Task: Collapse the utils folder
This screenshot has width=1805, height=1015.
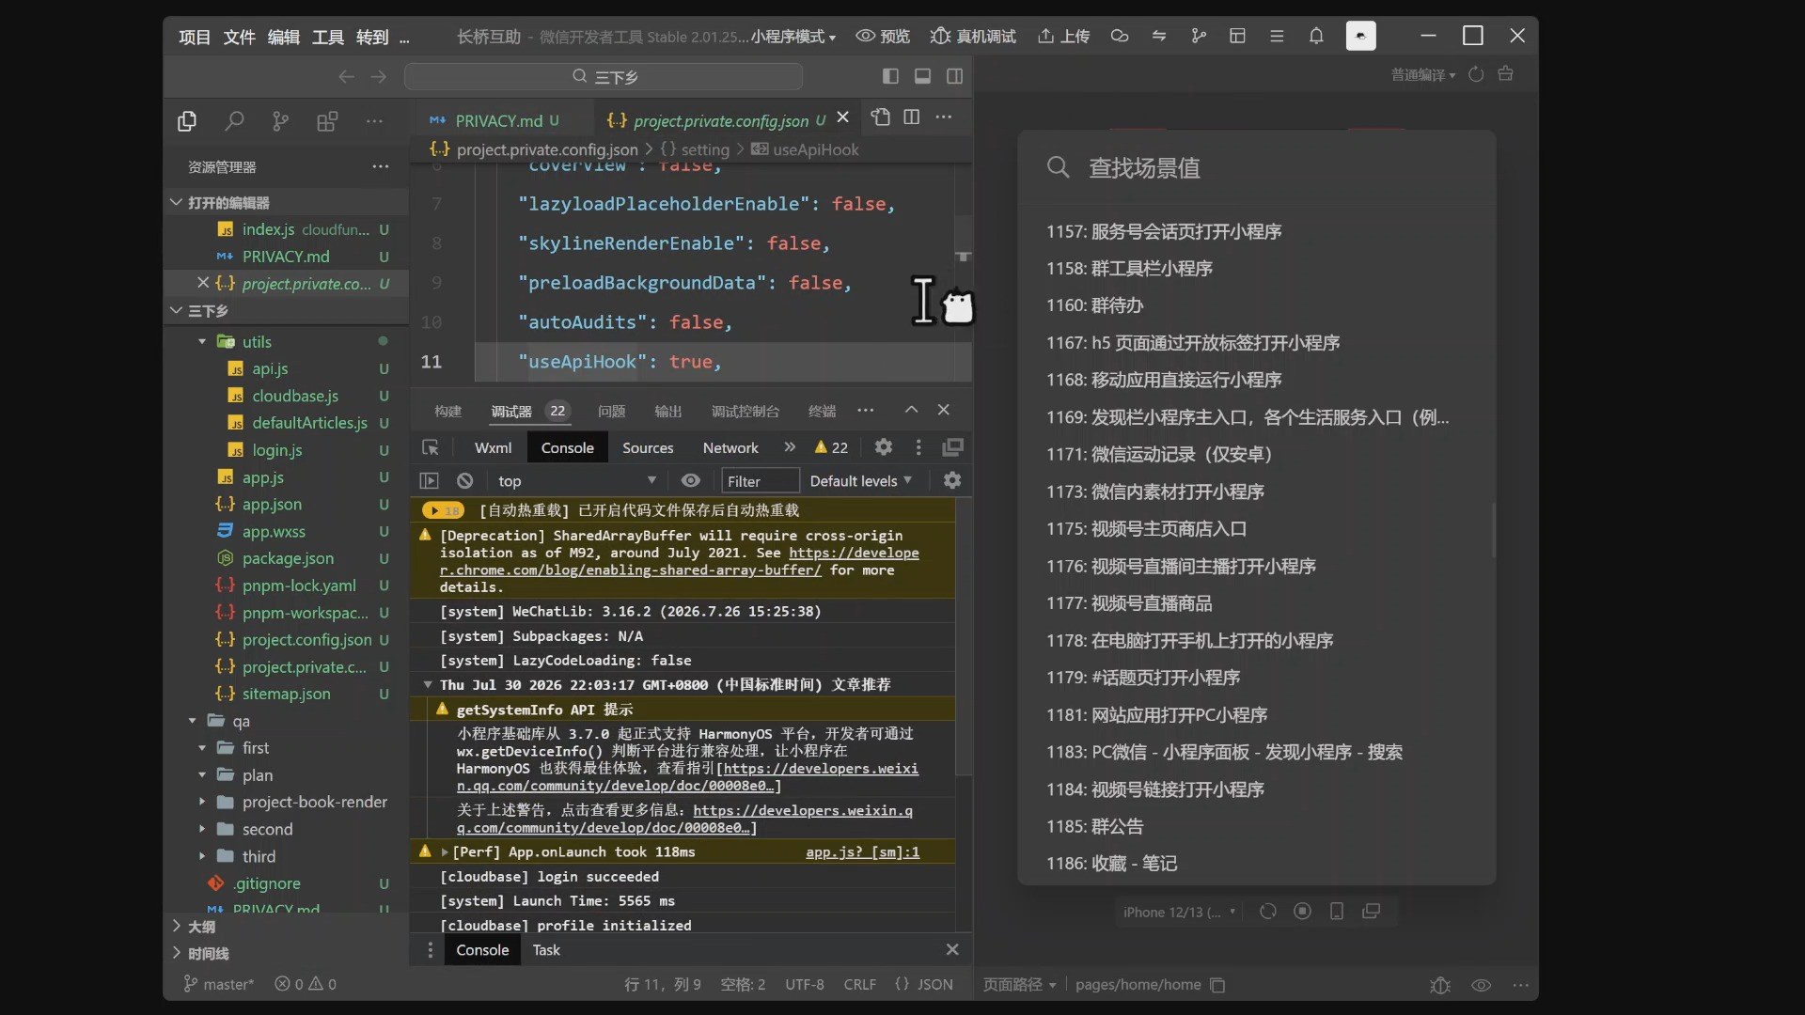Action: click(x=201, y=342)
